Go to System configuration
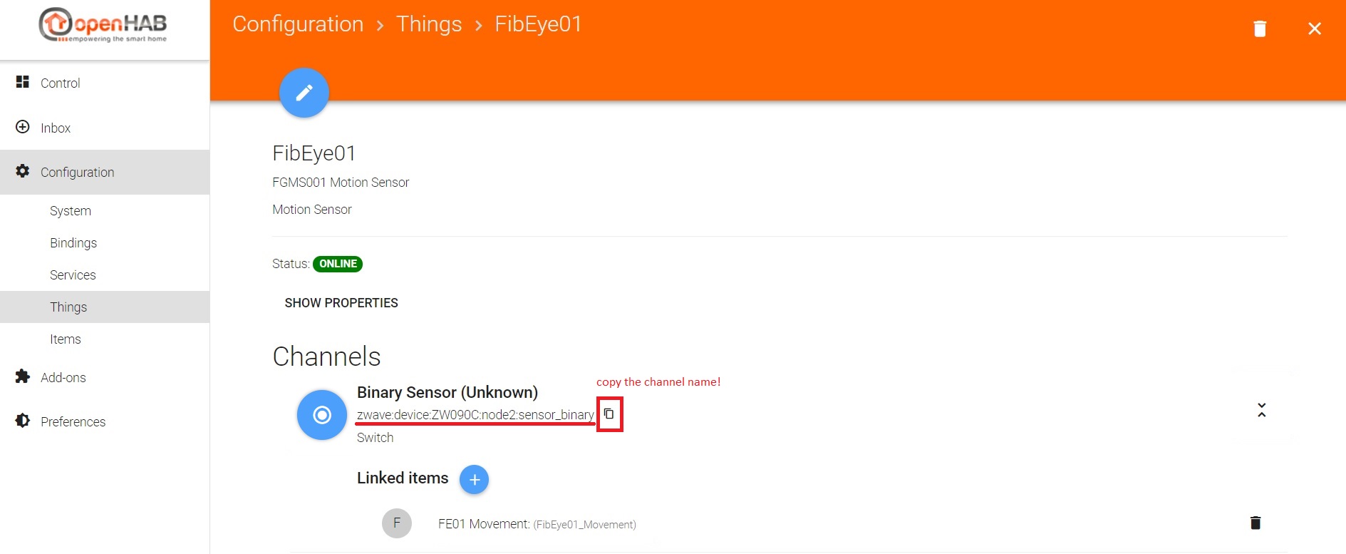The image size is (1346, 554). tap(71, 211)
